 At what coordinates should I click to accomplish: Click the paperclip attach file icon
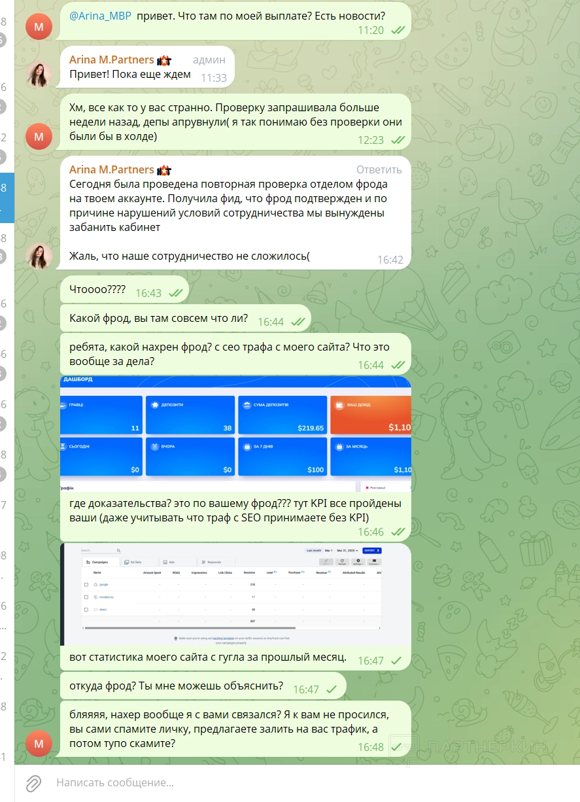coord(33,782)
